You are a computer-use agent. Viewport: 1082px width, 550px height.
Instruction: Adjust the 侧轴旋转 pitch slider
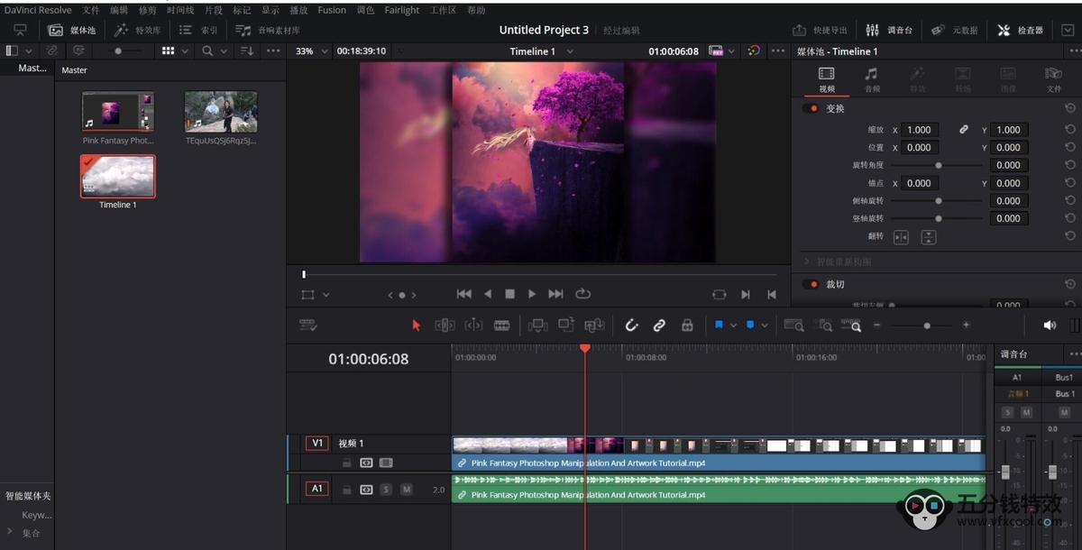pos(939,201)
